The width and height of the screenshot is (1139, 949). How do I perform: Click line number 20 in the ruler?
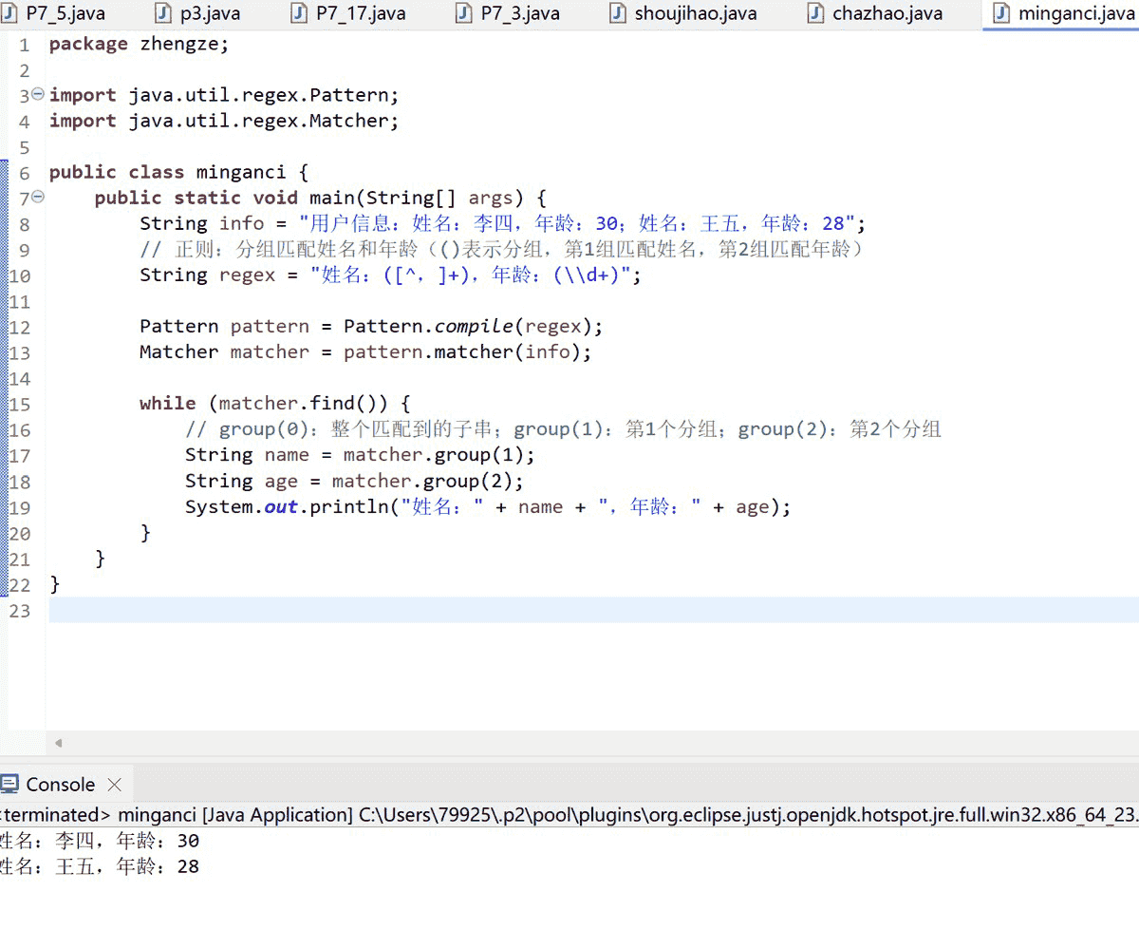coord(20,532)
